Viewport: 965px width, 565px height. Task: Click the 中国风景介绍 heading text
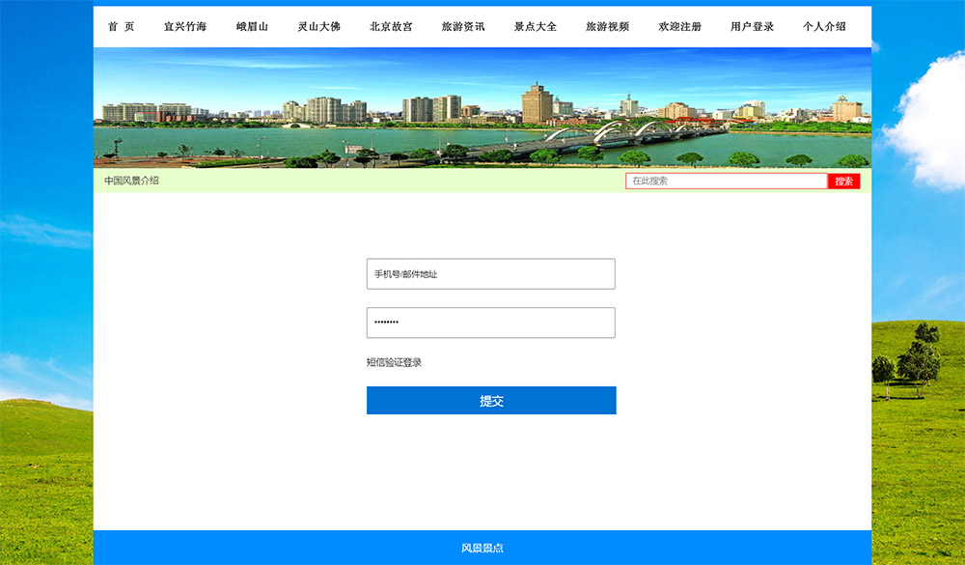point(131,181)
